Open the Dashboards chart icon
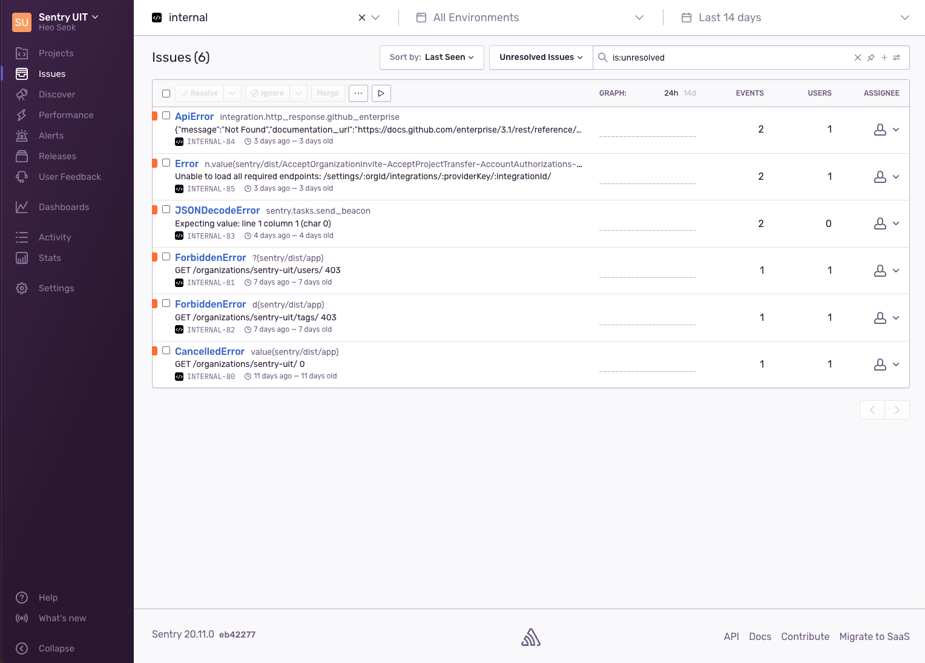 (22, 207)
